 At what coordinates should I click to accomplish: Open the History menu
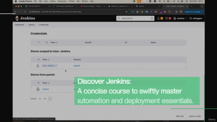click(x=53, y=1)
